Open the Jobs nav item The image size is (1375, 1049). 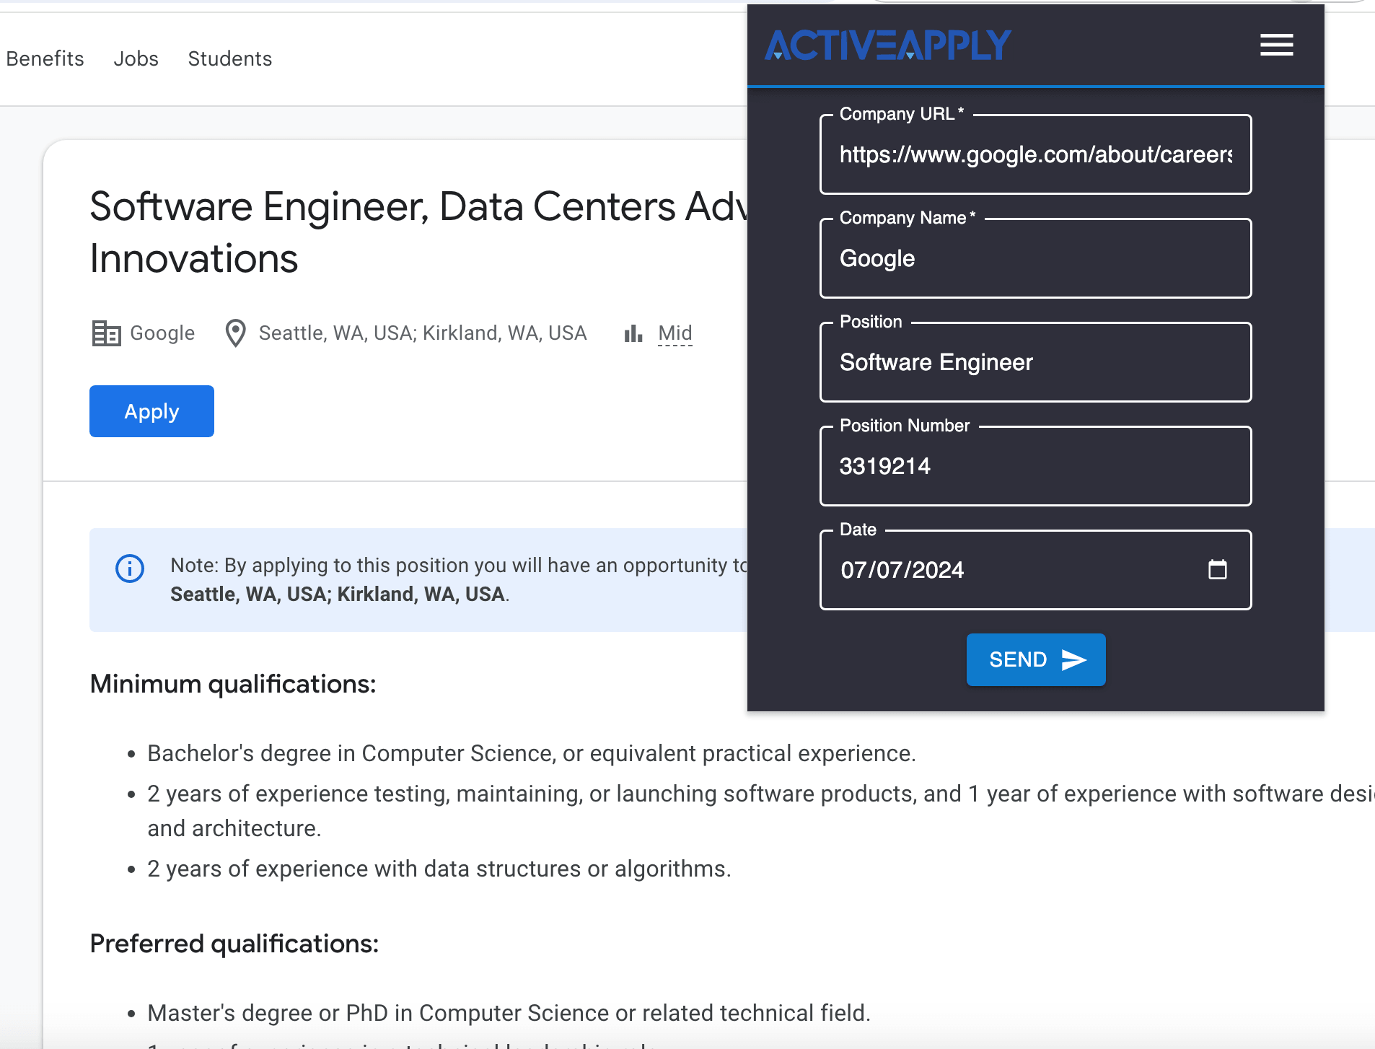(136, 58)
